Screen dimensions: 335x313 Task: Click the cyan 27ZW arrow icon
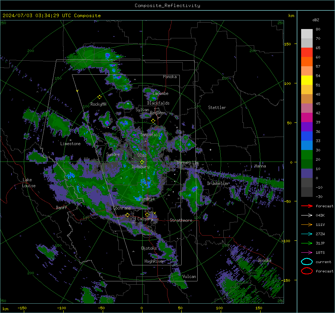(307, 234)
